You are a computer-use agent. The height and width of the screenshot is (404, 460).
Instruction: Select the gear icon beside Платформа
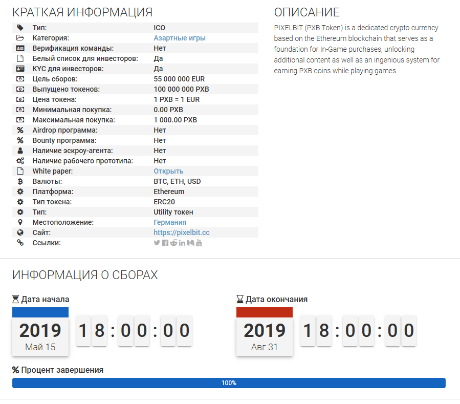[x=20, y=192]
